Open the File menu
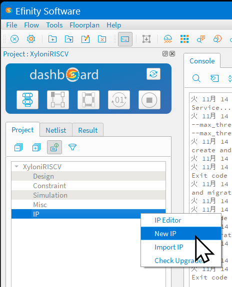Screen dimensions: 232x287 point(11,25)
